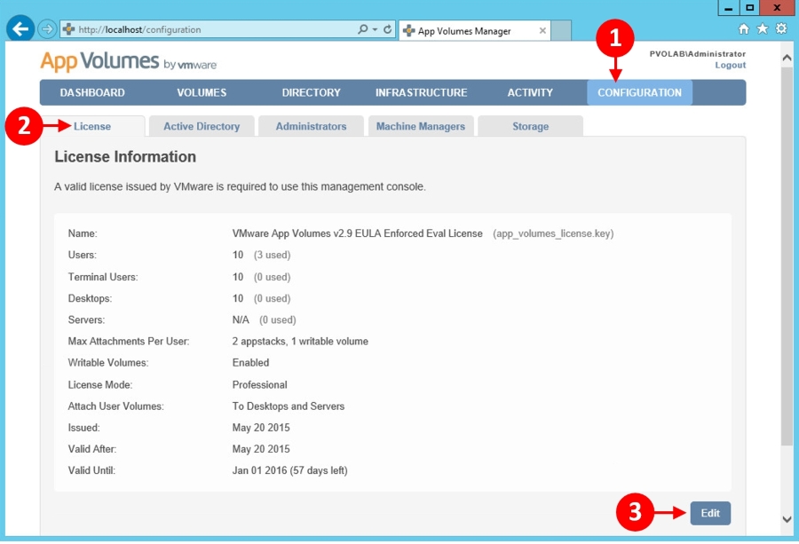Open the address bar dropdown arrow
This screenshot has width=799, height=544.
click(375, 29)
